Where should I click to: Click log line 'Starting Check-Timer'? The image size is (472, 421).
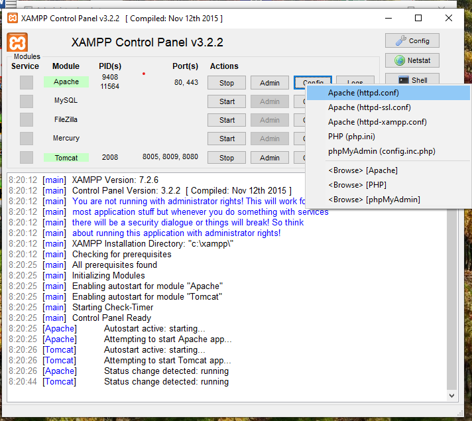(113, 308)
